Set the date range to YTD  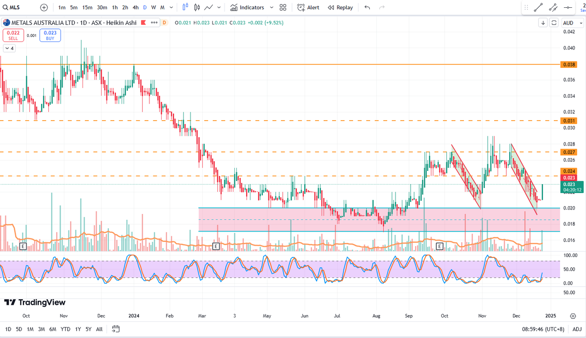pos(66,329)
